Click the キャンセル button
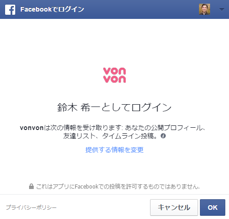The image size is (229, 219). [x=174, y=207]
